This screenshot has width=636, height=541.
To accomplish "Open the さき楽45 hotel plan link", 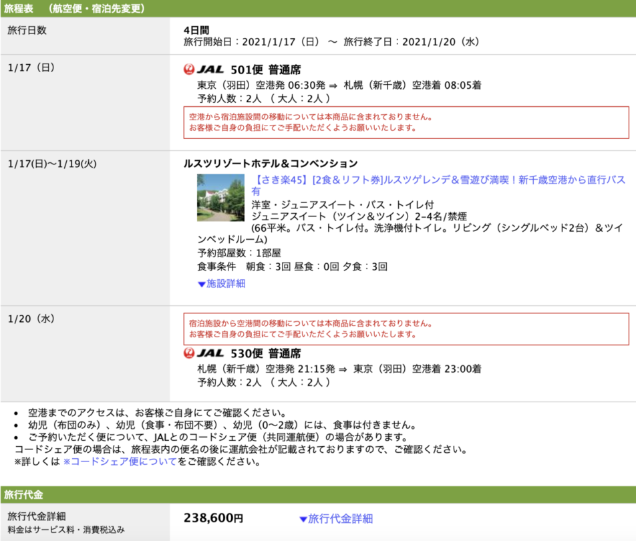I will click(438, 185).
